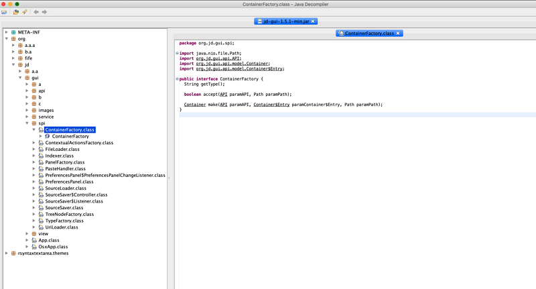Select TreeNodeFactory.class in the tree
This screenshot has width=536, height=289.
click(x=69, y=215)
